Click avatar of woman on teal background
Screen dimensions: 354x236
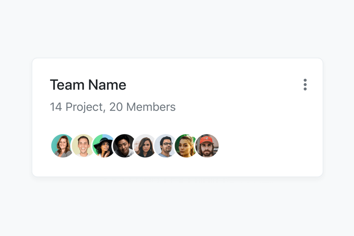pos(62,145)
